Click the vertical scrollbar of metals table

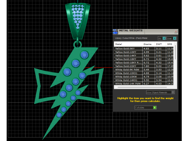(x=175, y=52)
